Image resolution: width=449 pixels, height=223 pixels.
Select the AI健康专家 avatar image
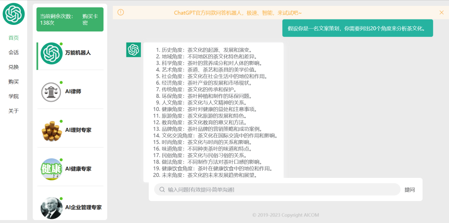[52, 169]
